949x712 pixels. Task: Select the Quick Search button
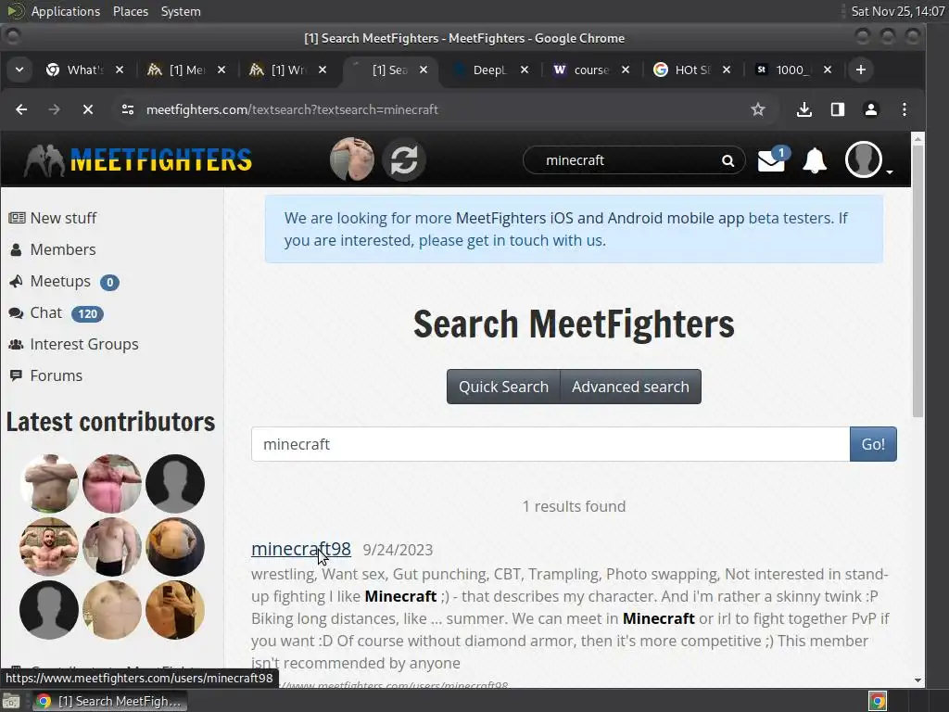503,387
